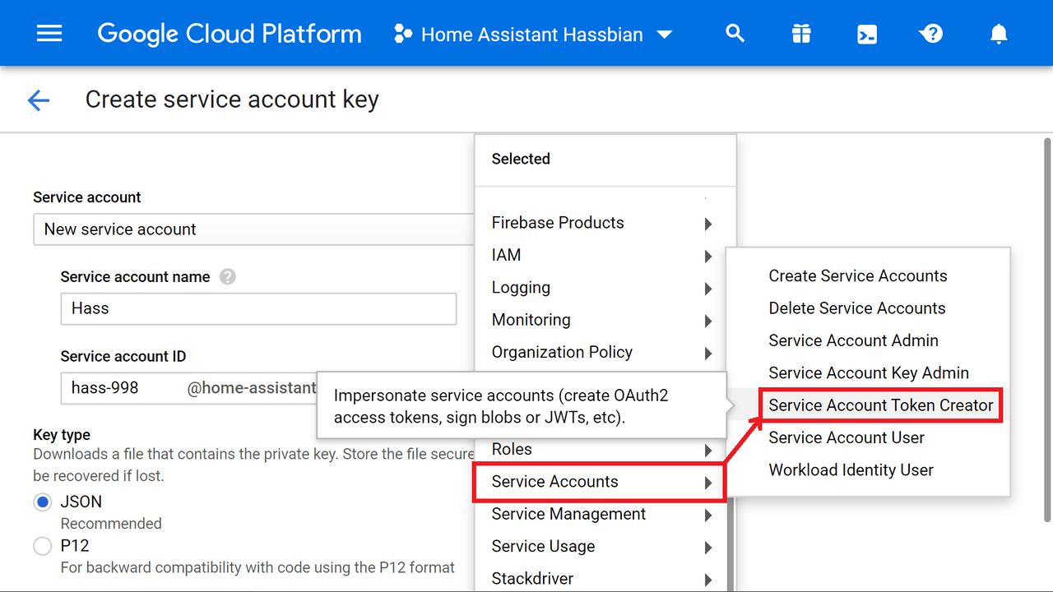Screen dimensions: 1053x592
Task: Expand the Service Management submenu arrow
Action: [708, 516]
